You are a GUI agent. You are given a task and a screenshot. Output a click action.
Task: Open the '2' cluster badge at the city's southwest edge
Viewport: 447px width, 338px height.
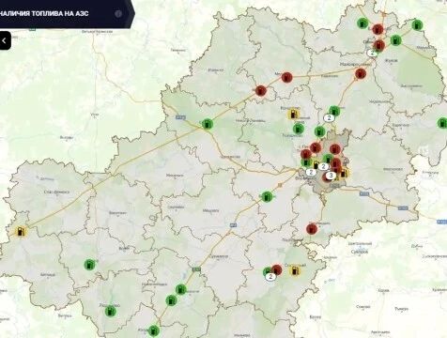(311, 172)
